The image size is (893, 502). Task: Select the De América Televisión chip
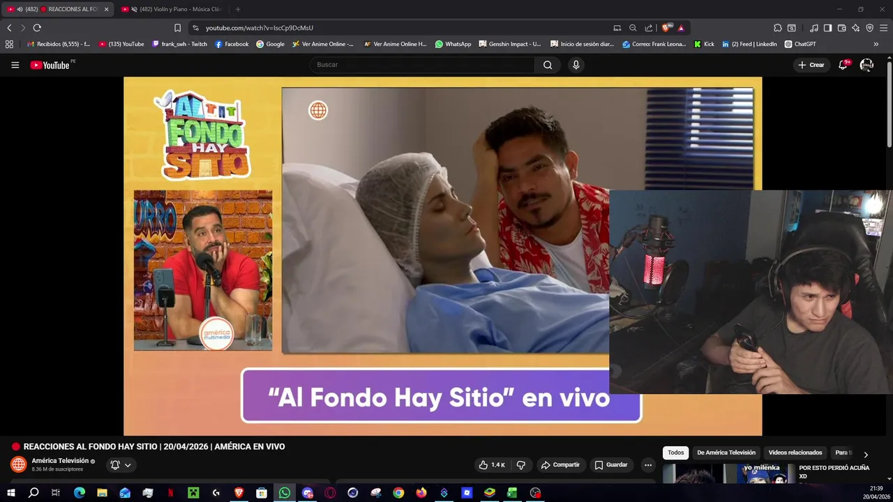(x=726, y=452)
